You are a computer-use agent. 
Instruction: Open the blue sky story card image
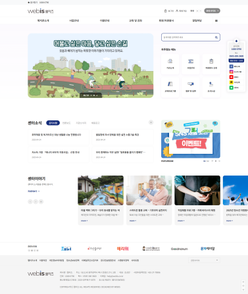tap(236, 190)
